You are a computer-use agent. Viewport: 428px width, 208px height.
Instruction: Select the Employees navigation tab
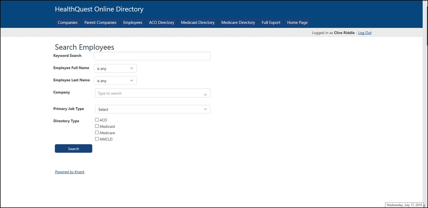click(x=132, y=22)
